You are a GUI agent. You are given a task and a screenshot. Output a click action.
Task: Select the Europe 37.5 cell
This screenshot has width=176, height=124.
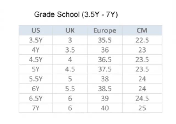click(x=105, y=69)
